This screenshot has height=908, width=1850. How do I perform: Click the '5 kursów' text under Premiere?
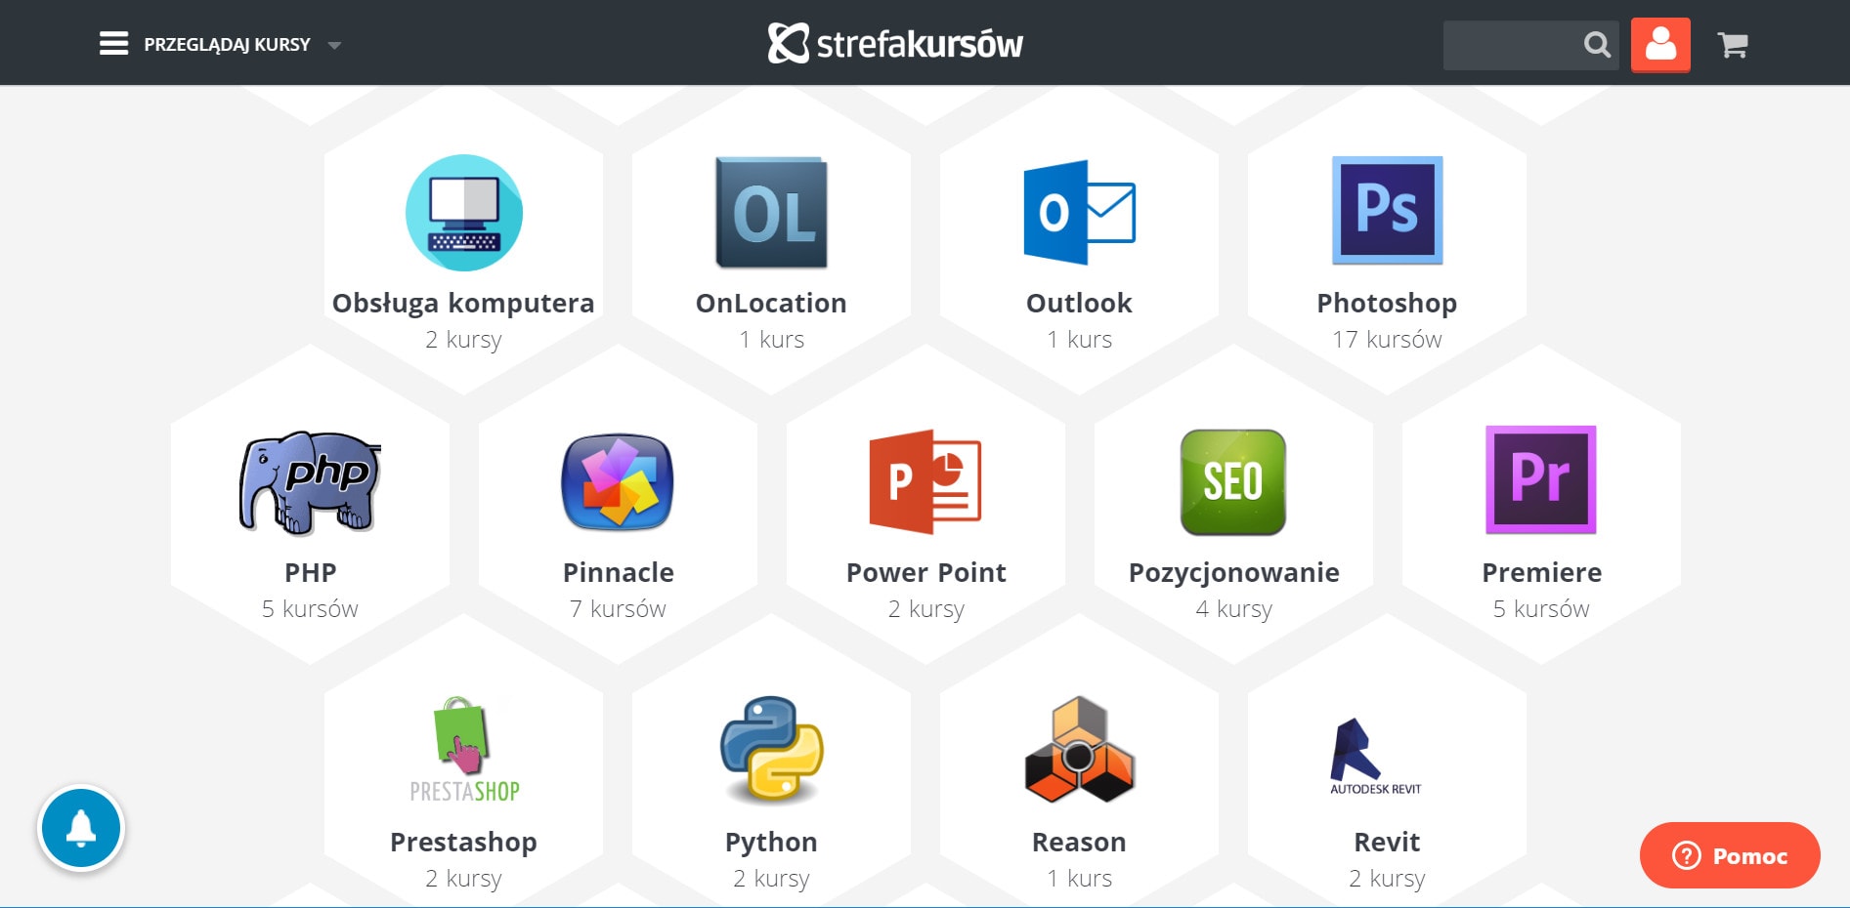click(x=1541, y=609)
